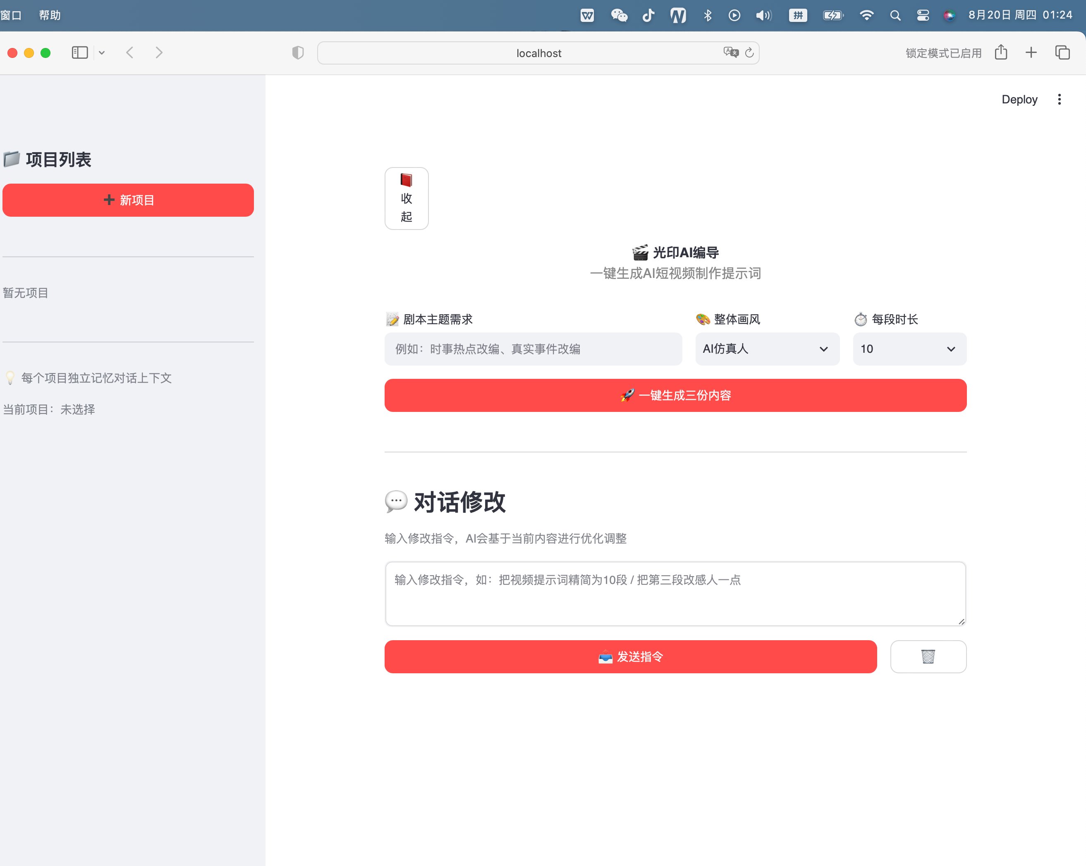
Task: Go back in Safari
Action: [x=130, y=53]
